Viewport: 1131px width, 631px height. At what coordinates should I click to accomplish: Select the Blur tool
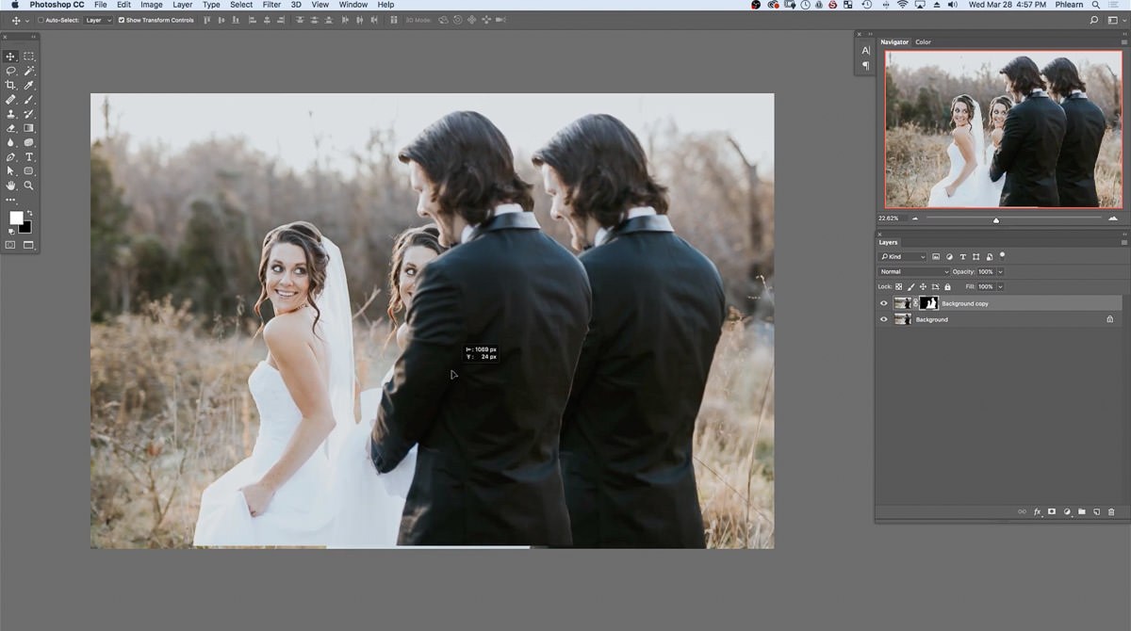click(x=11, y=142)
